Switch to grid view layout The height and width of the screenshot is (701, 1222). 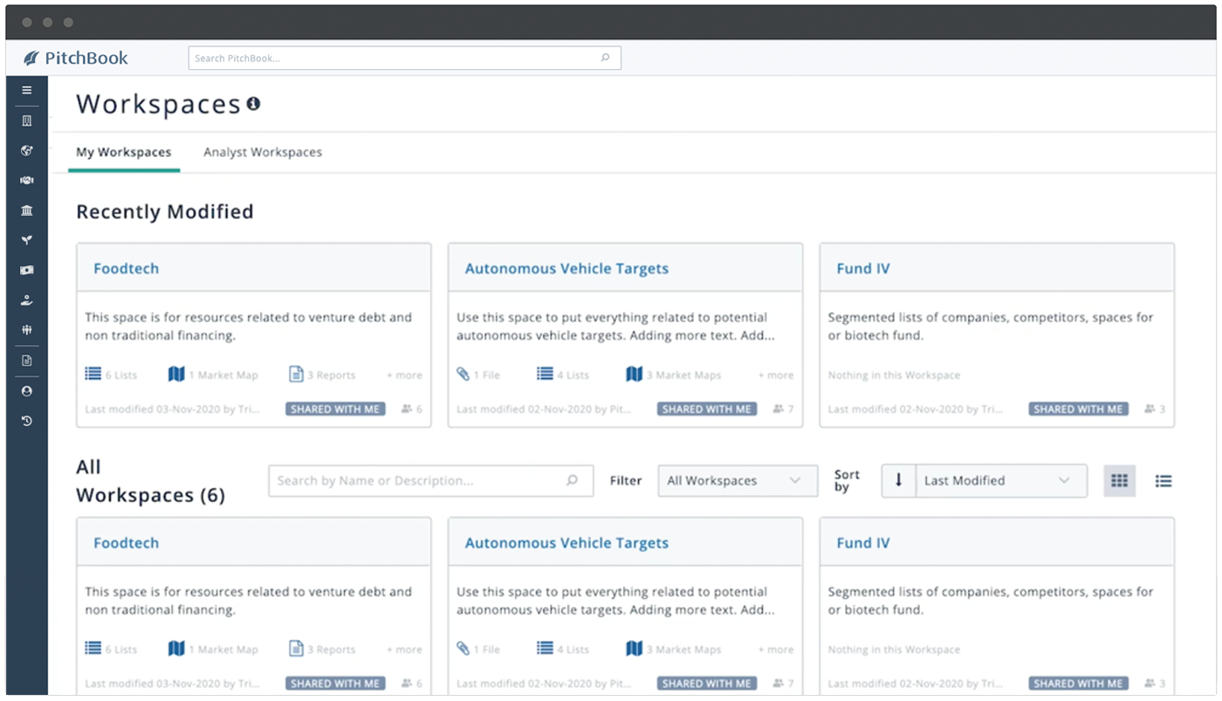point(1120,481)
